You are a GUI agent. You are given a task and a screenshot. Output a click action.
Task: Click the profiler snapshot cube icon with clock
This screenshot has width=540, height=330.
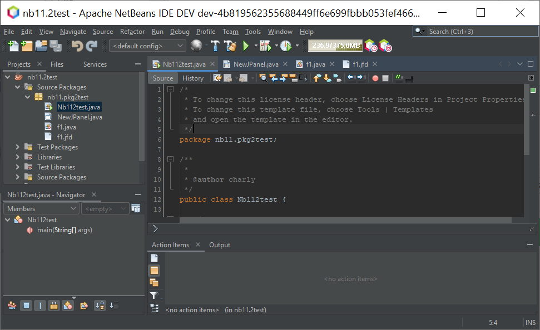click(371, 46)
